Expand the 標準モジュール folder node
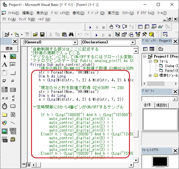The width and height of the screenshot is (179, 169). pyautogui.click(x=150, y=75)
